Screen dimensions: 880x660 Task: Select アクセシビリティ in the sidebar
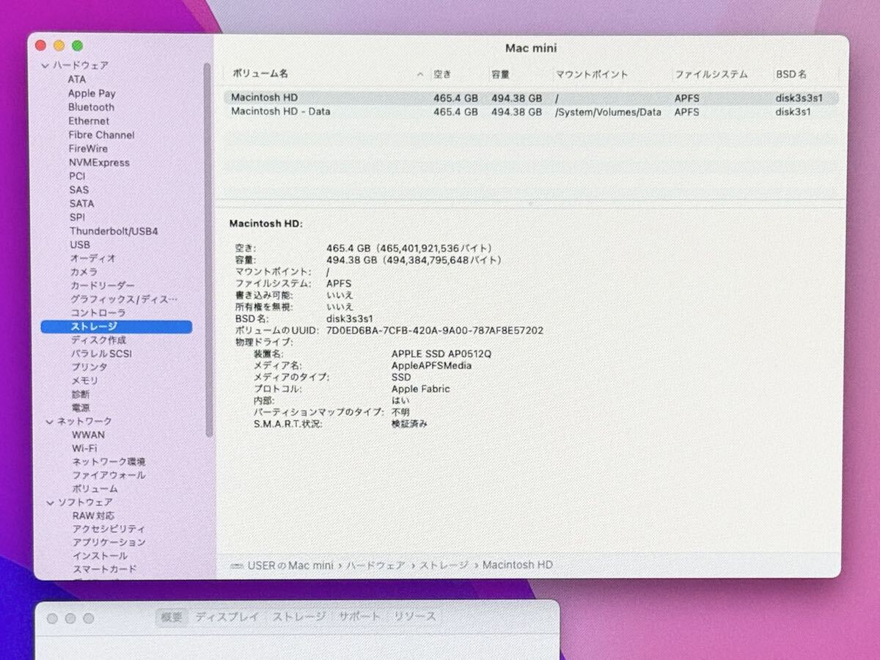tap(109, 529)
